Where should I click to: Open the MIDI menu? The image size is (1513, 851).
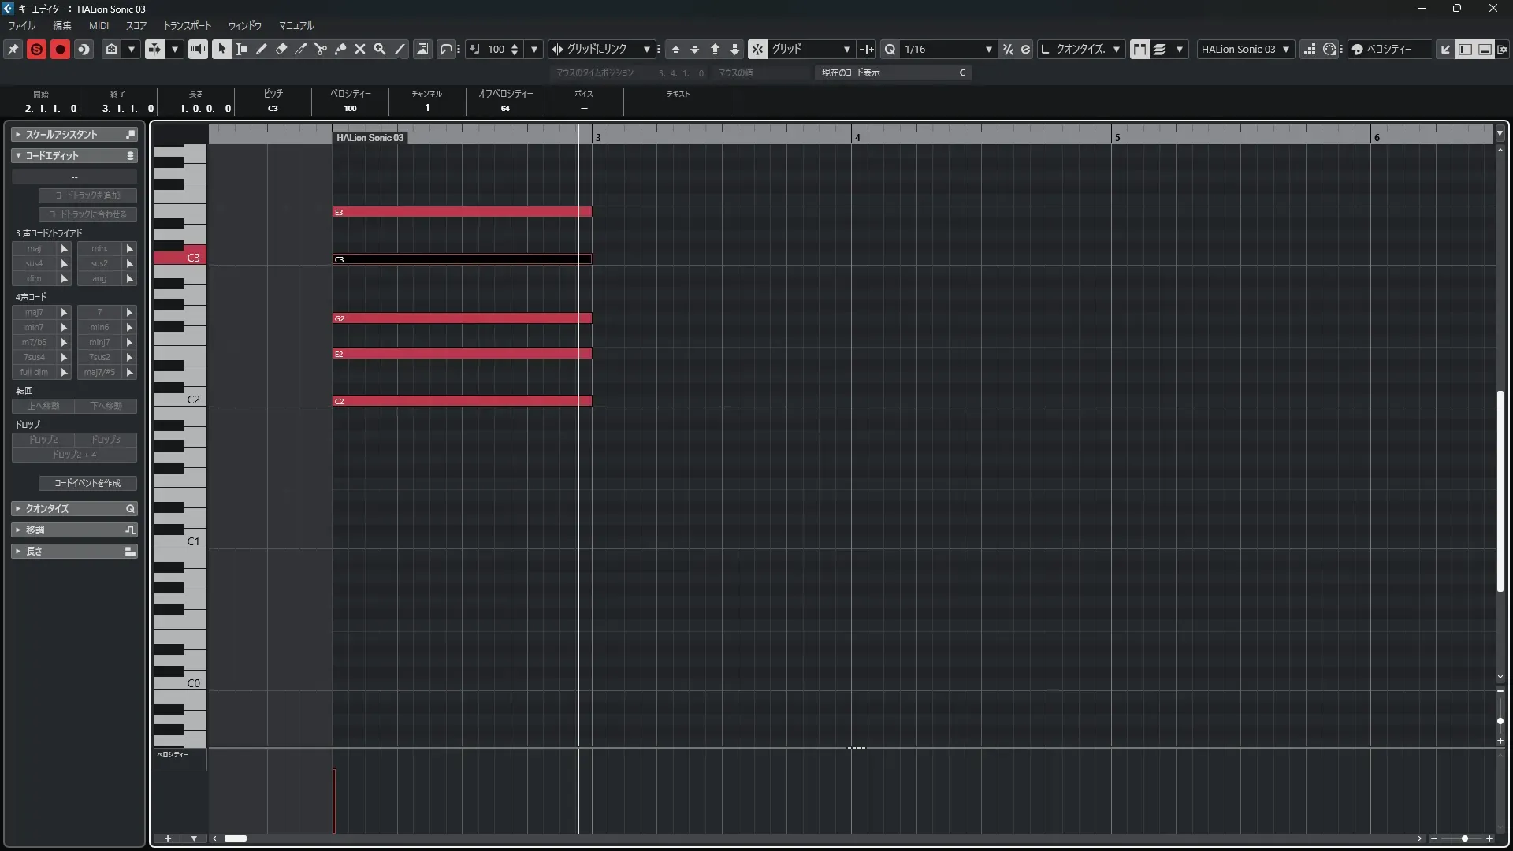click(x=99, y=26)
